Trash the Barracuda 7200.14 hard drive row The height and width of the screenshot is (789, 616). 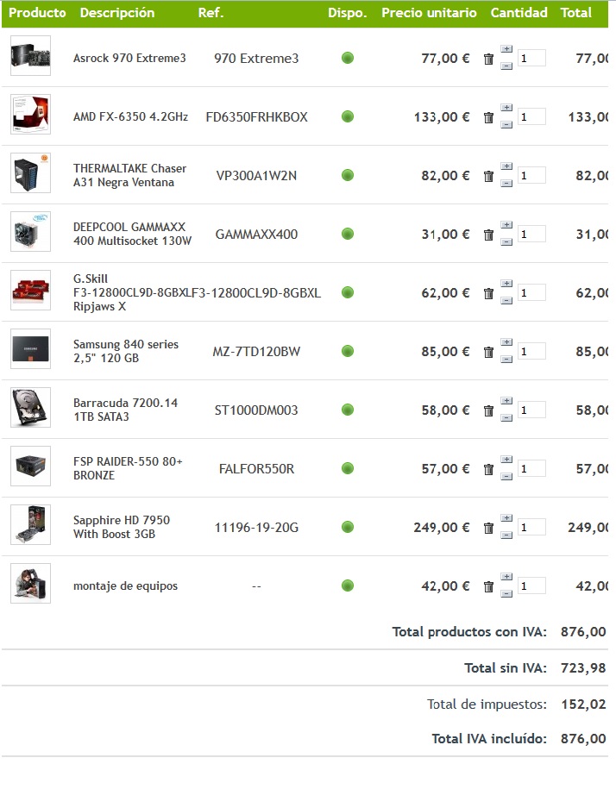click(x=488, y=410)
